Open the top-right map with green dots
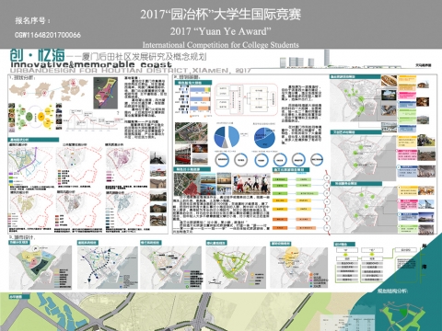Image resolution: width=442 pixels, height=331 pixels. click(355, 100)
